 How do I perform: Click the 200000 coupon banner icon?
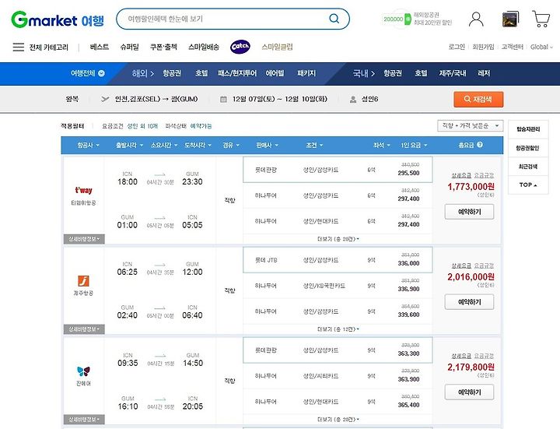[x=397, y=19]
